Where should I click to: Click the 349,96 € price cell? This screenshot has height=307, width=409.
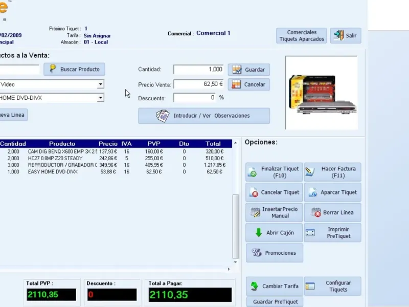tap(108, 165)
